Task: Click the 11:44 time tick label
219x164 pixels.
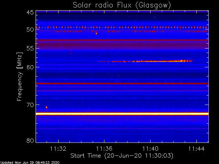Action: click(196, 149)
